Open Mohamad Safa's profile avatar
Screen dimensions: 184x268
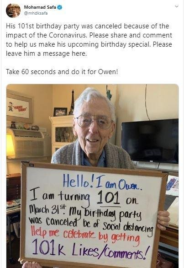coord(13,11)
